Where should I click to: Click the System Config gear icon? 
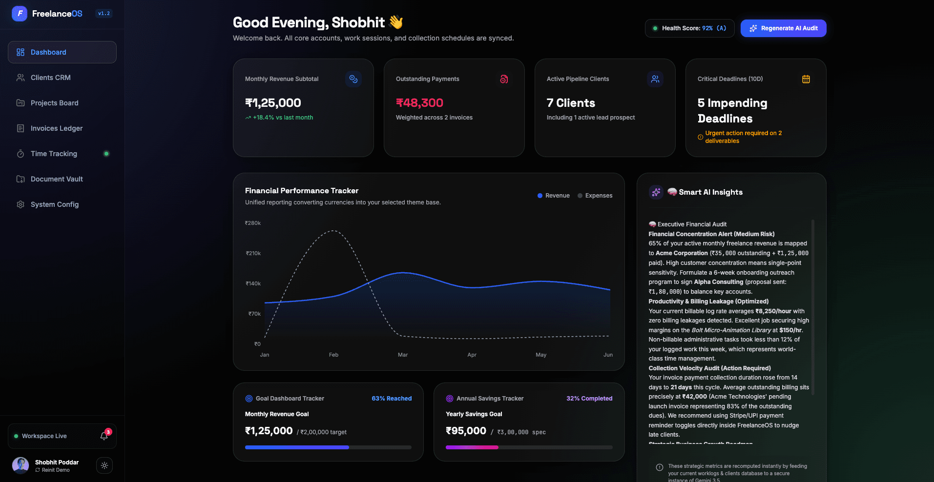point(21,204)
